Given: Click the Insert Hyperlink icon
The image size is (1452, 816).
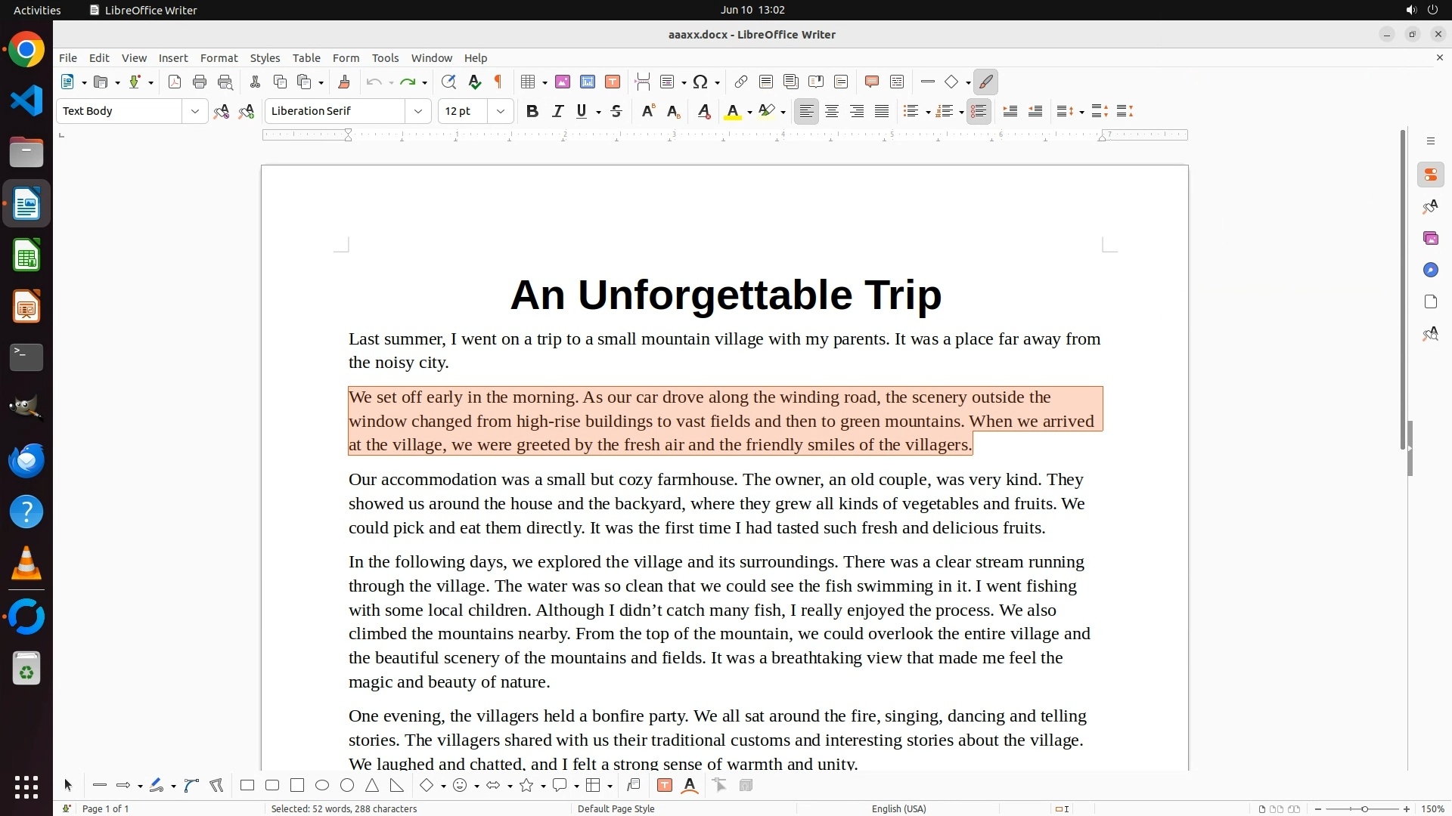Looking at the screenshot, I should (741, 82).
